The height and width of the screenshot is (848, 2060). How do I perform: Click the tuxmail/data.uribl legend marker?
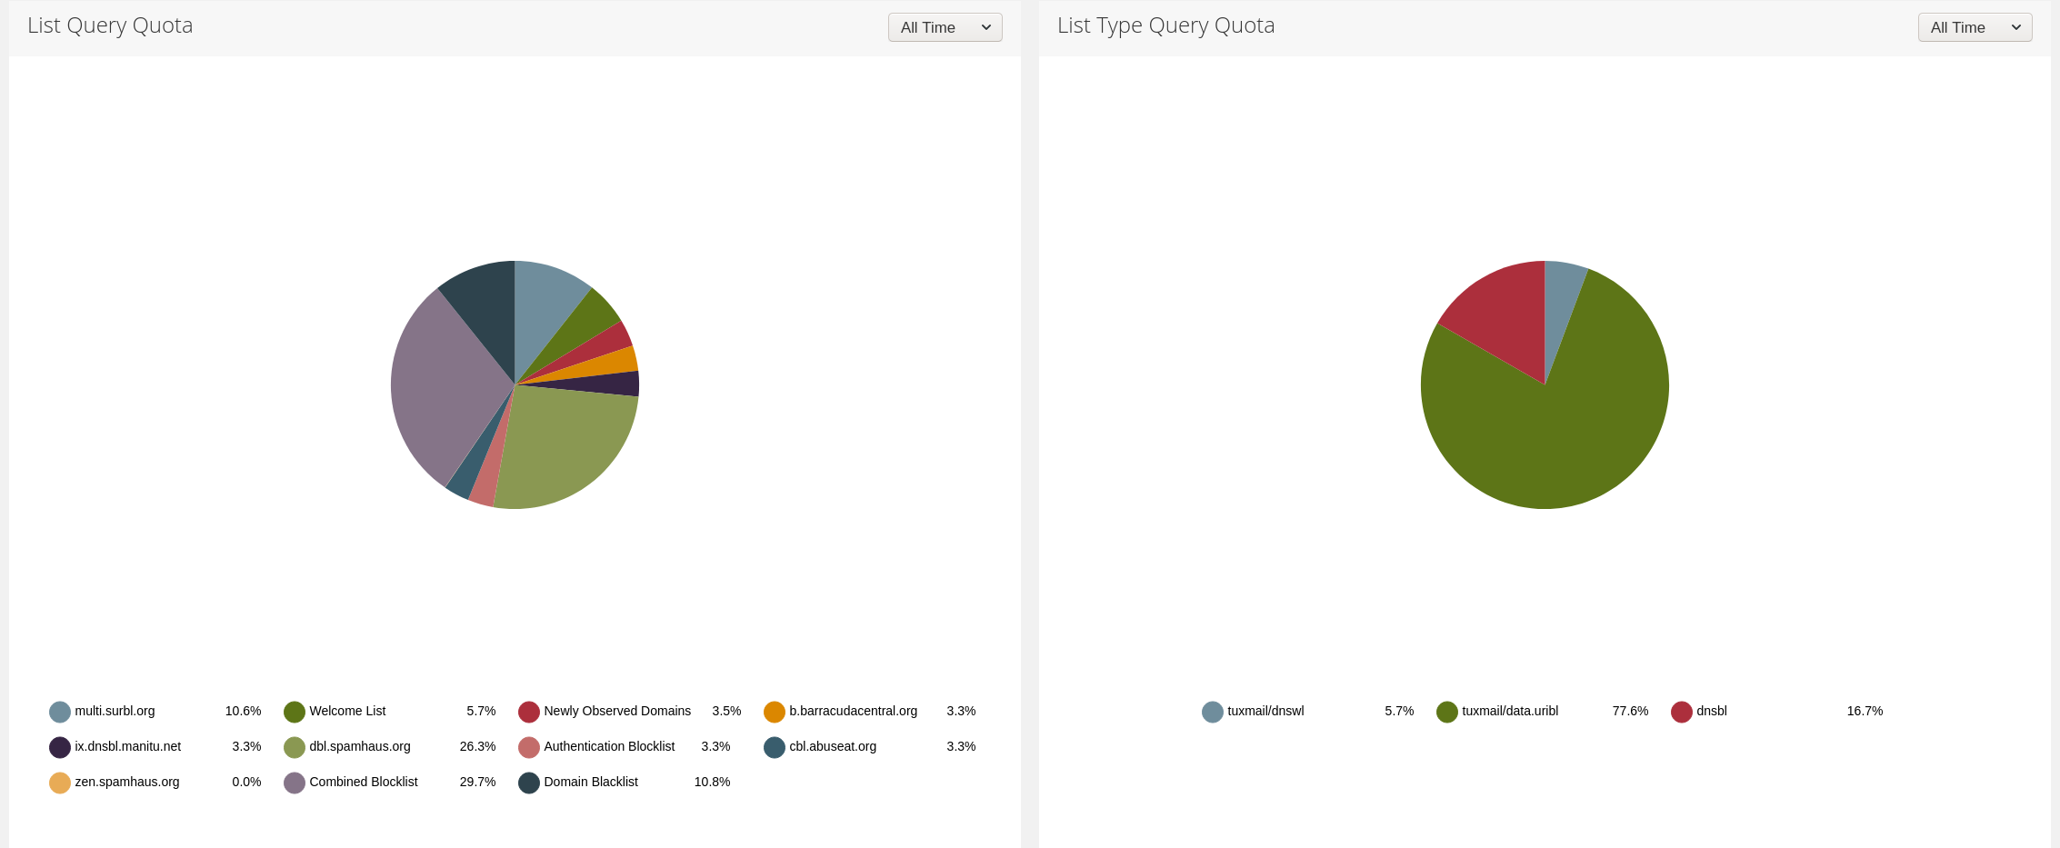pyautogui.click(x=1445, y=712)
